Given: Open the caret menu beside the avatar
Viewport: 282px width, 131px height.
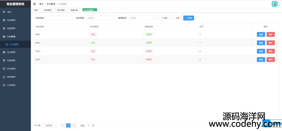Looking at the screenshot, I should coord(280,6).
